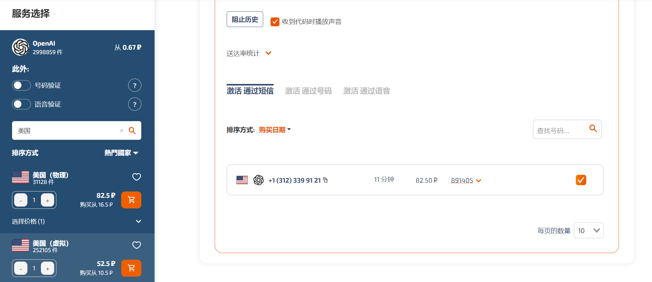Open the 熱門國家 sort dropdown
This screenshot has width=652, height=282.
122,153
